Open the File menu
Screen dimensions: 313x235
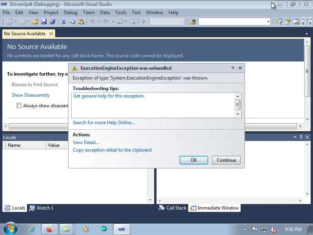(x=6, y=13)
